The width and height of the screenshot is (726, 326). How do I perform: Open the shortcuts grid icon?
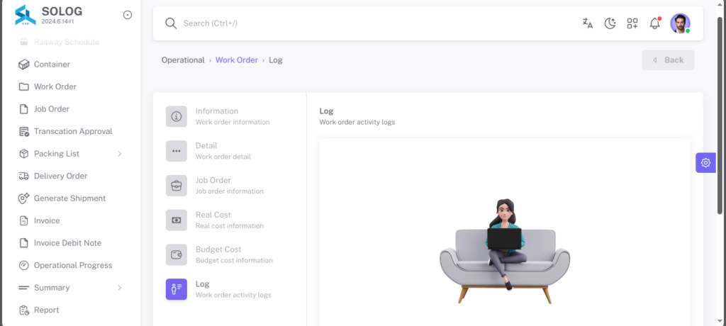(632, 23)
